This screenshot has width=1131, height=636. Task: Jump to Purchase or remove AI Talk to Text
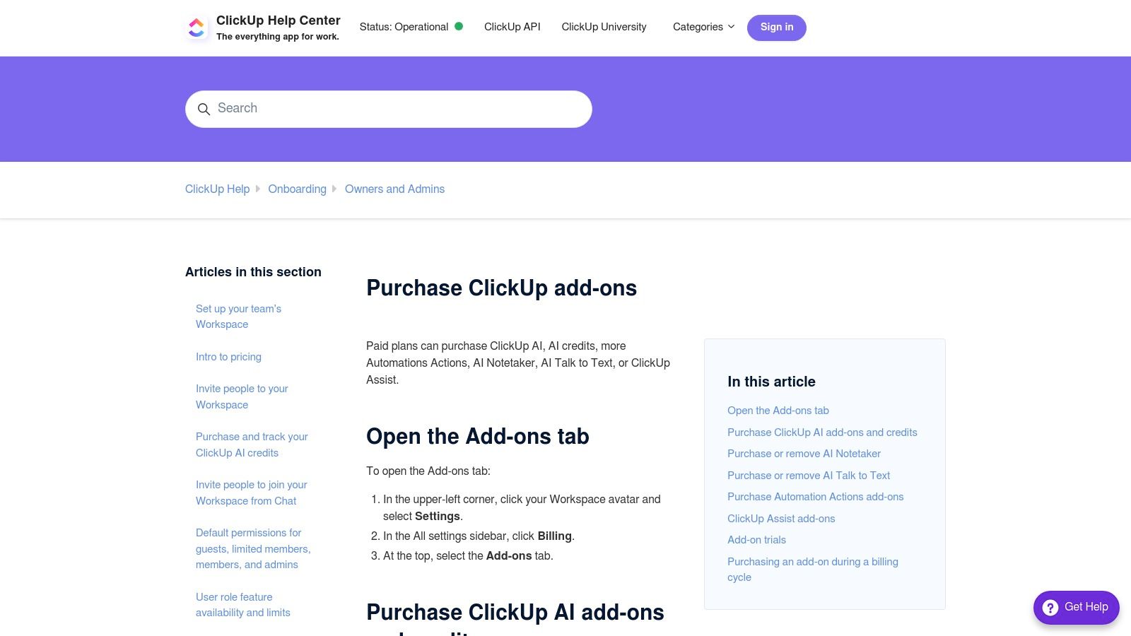(x=809, y=476)
